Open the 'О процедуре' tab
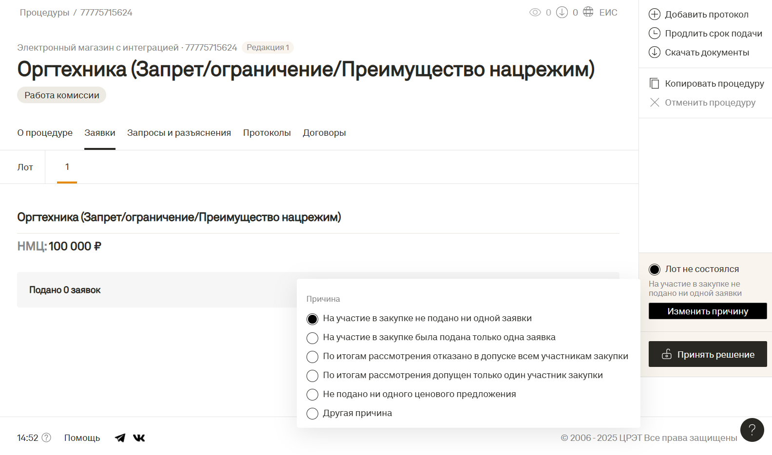 [x=45, y=133]
